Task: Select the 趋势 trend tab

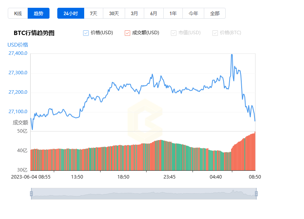Action: 39,13
